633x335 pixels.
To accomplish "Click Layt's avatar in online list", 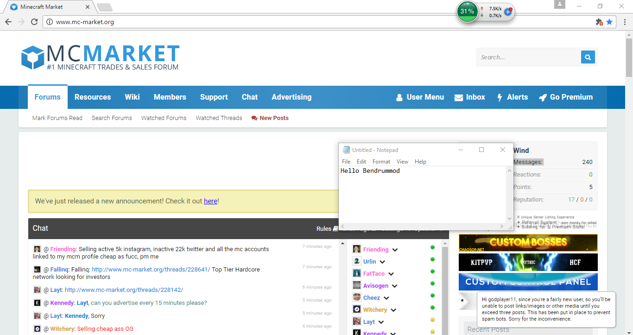I will tap(357, 322).
